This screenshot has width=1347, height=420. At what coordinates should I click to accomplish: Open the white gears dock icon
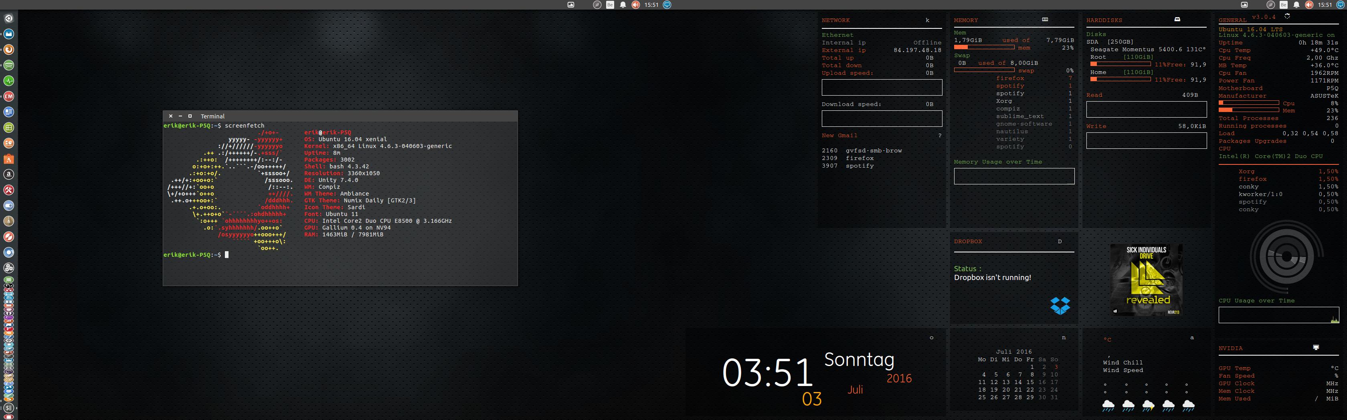coord(9,268)
